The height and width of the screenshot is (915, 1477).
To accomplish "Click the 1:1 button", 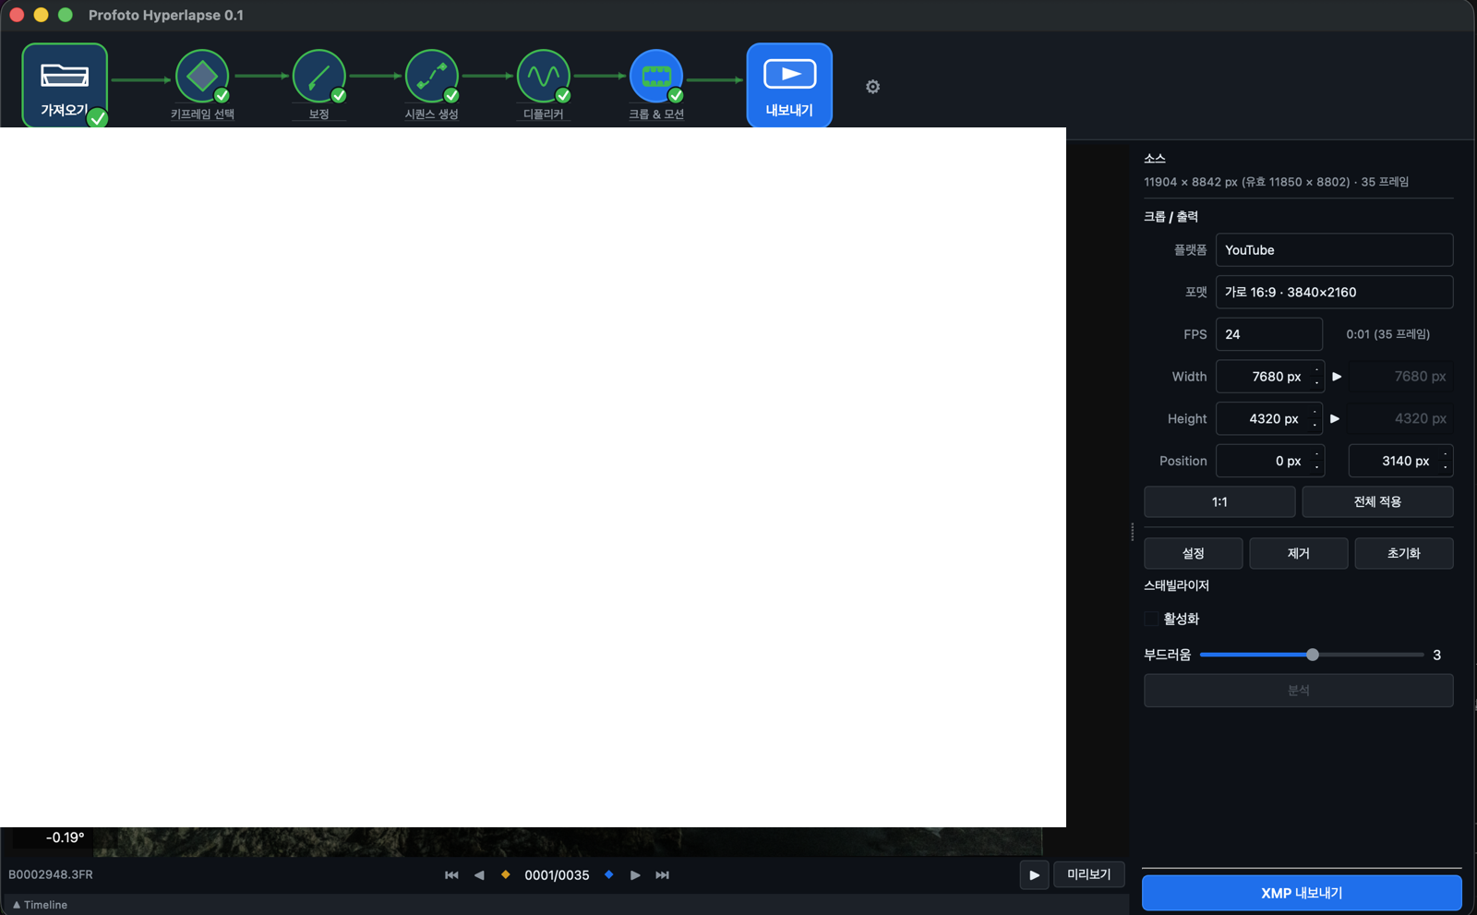I will click(x=1219, y=502).
